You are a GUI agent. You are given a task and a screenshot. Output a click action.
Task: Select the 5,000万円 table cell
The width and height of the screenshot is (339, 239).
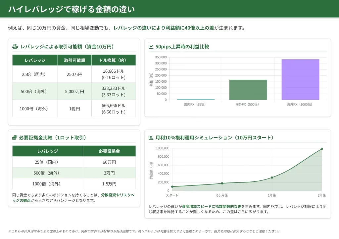[74, 91]
